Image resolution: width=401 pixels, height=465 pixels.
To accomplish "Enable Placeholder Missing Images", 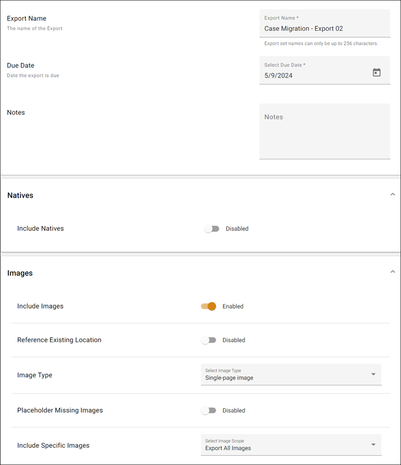I will 209,410.
